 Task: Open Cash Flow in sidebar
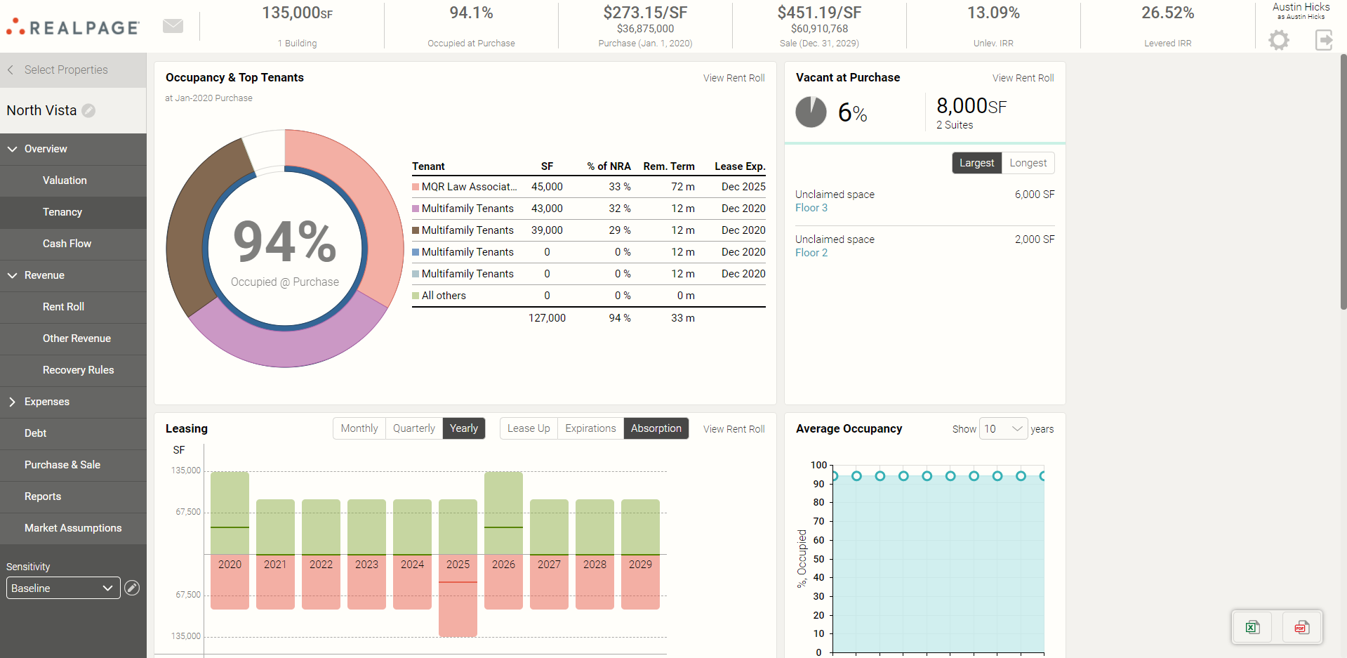[67, 244]
